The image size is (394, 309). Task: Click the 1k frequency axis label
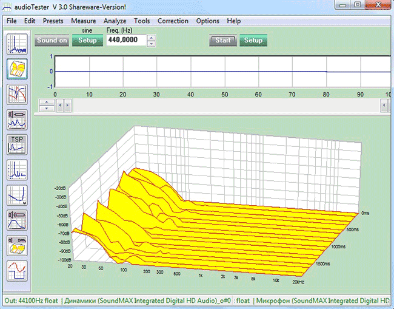coord(200,276)
